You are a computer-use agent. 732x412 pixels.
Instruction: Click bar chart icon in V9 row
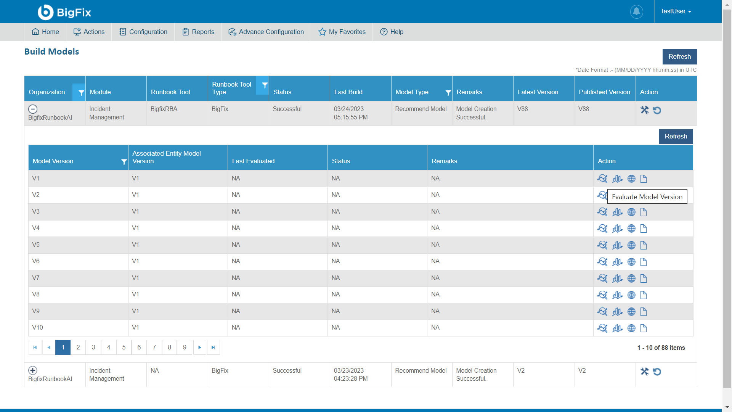[x=617, y=312]
